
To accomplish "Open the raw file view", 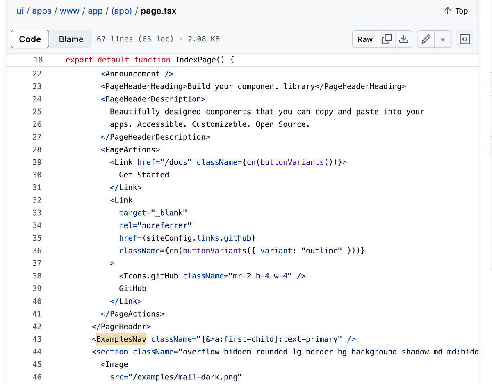I will 364,39.
